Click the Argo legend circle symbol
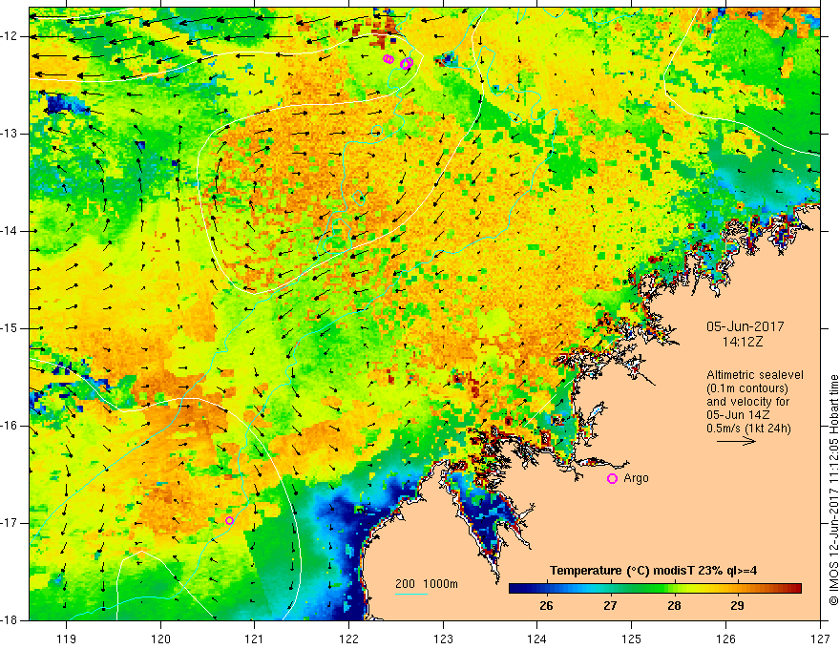The width and height of the screenshot is (840, 649). click(612, 478)
